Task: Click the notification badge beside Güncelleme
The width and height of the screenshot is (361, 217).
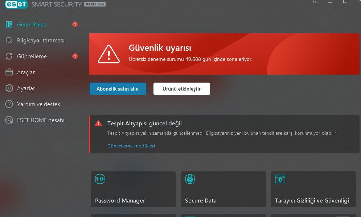Action: pyautogui.click(x=75, y=57)
